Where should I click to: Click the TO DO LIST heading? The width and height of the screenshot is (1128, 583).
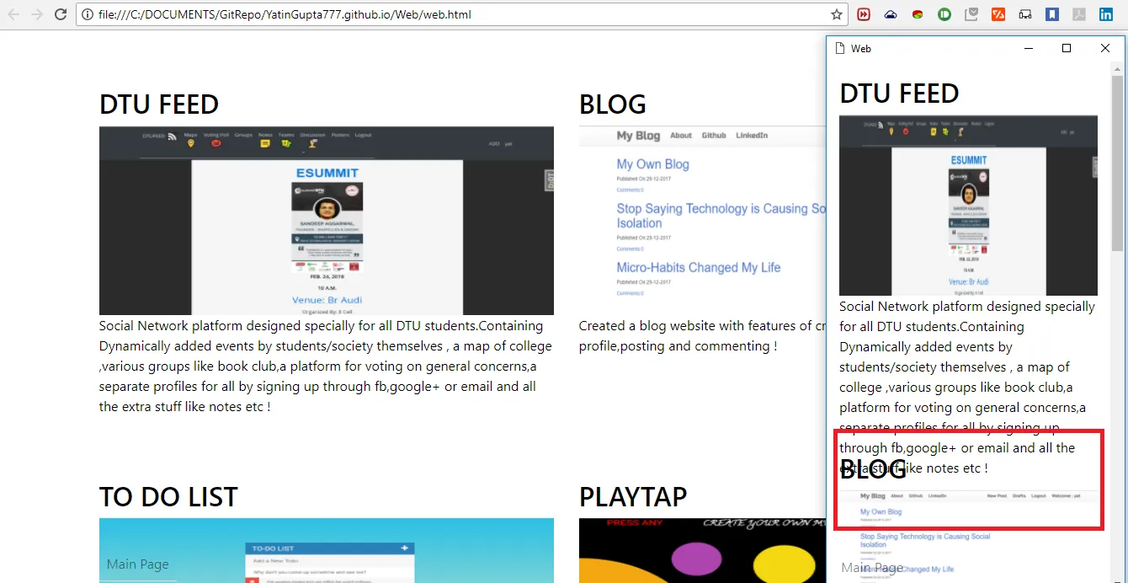click(x=168, y=497)
